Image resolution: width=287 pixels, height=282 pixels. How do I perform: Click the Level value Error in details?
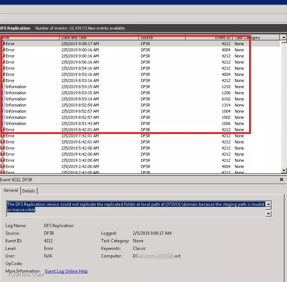point(48,248)
